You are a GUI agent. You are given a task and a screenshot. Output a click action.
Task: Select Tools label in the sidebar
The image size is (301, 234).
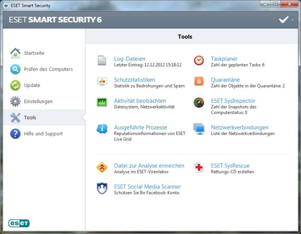point(30,117)
